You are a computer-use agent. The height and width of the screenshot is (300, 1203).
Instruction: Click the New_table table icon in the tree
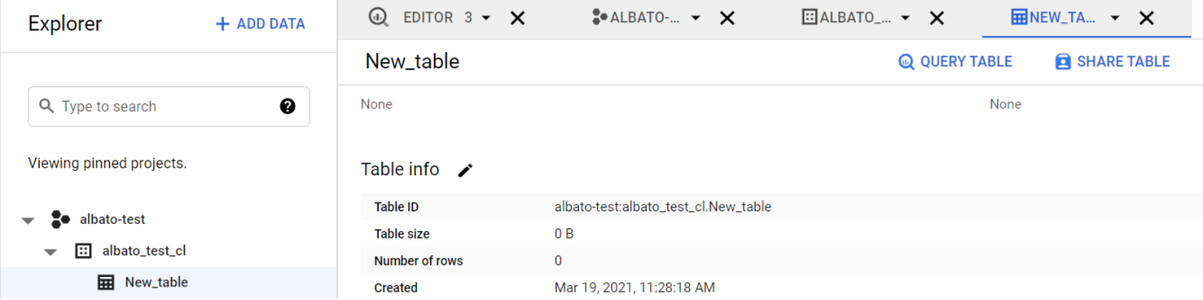coord(106,282)
